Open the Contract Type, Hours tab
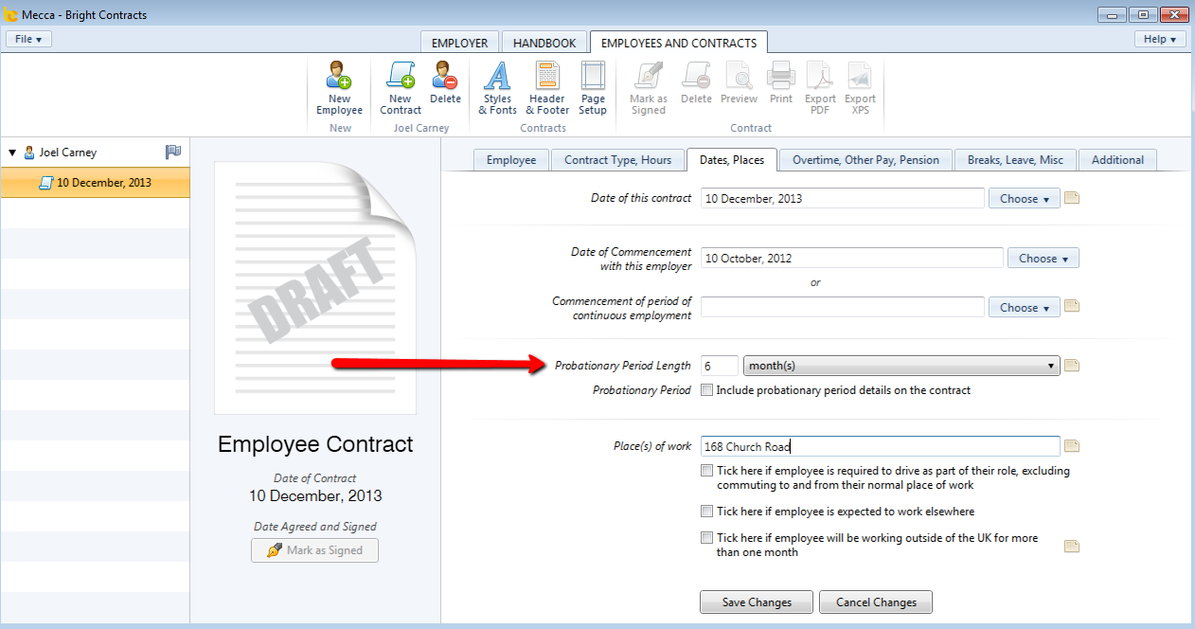This screenshot has width=1195, height=629. [617, 160]
